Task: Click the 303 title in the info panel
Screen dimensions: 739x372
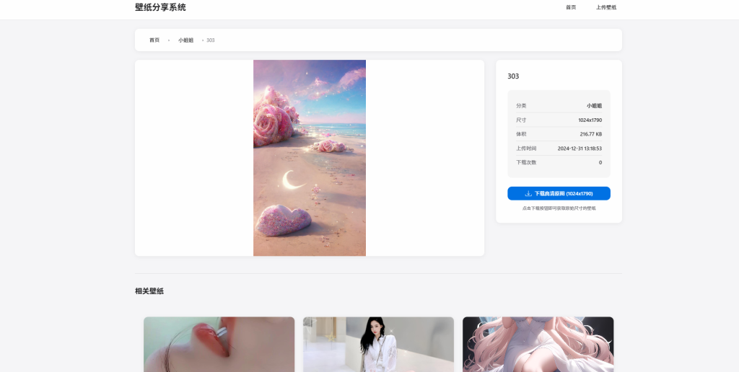Action: (513, 76)
